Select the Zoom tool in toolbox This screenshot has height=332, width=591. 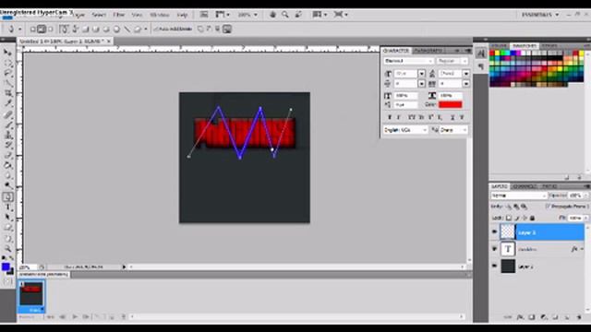[x=8, y=248]
